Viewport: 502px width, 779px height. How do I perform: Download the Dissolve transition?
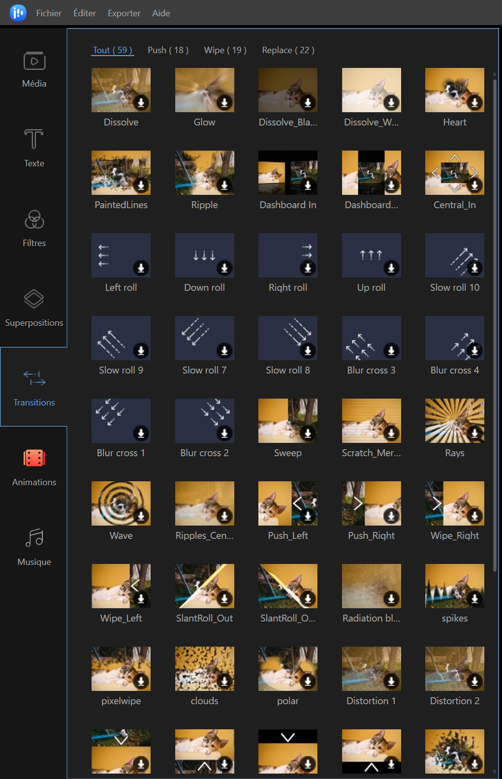pyautogui.click(x=141, y=102)
